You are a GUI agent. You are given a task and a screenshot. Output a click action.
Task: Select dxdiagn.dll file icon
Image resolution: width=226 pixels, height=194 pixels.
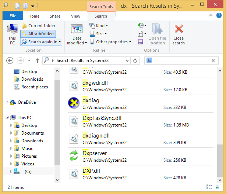point(74,139)
